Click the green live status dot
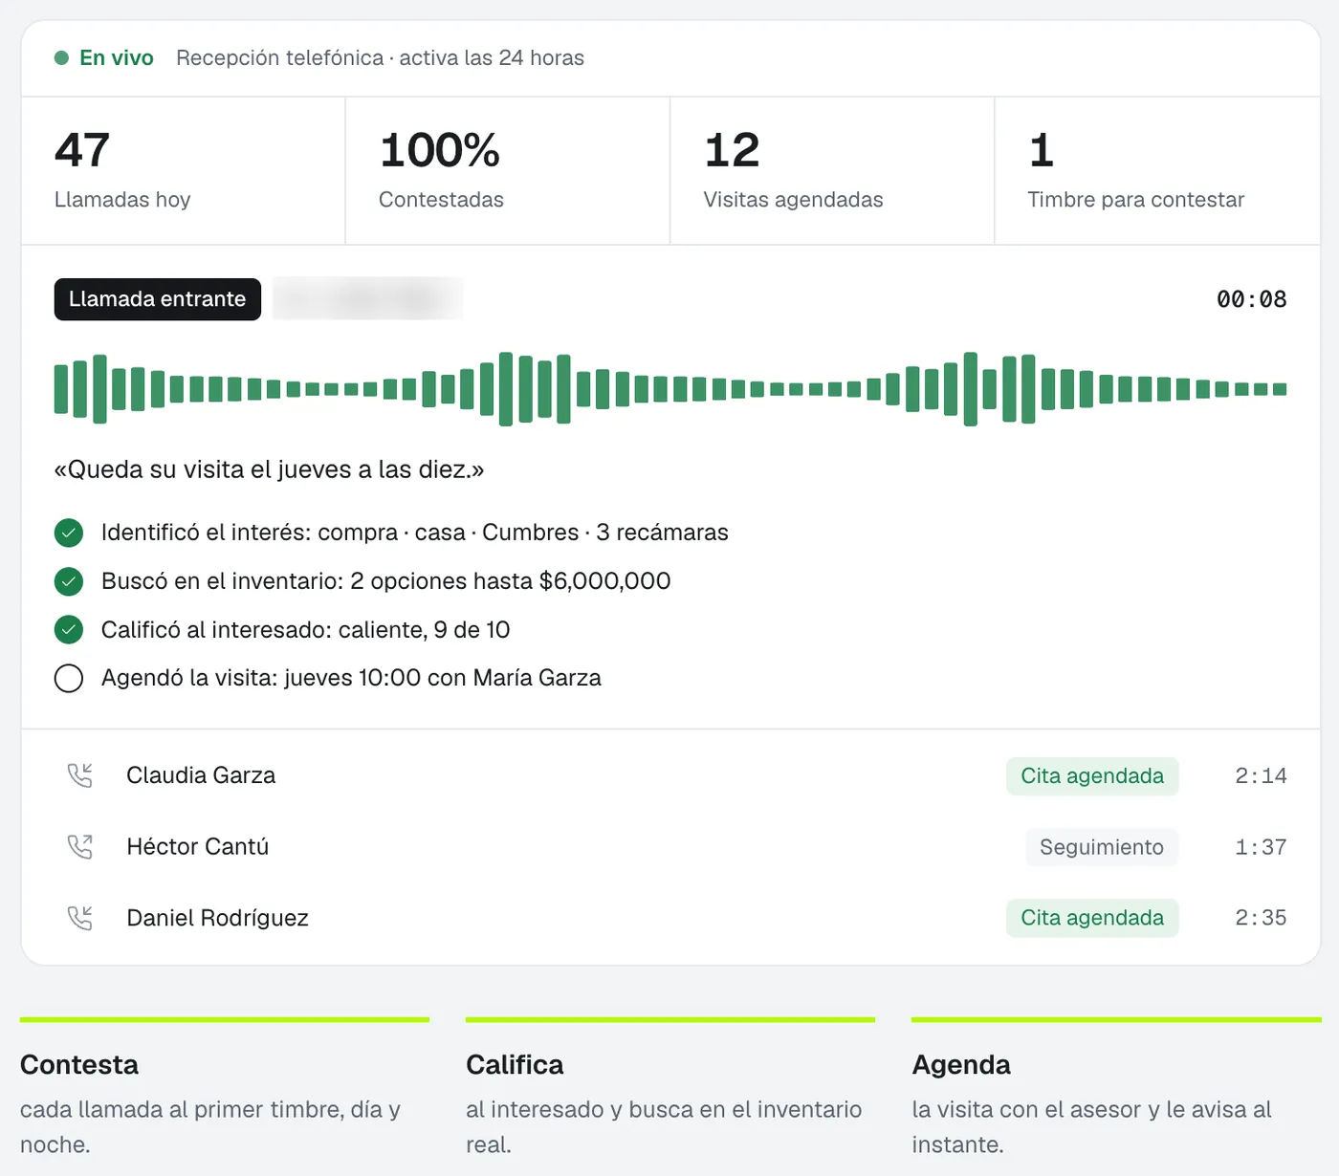1339x1176 pixels. point(62,58)
